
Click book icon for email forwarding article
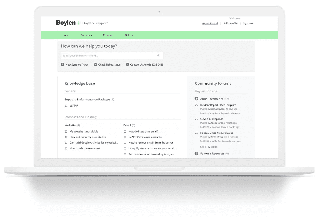[125, 154]
